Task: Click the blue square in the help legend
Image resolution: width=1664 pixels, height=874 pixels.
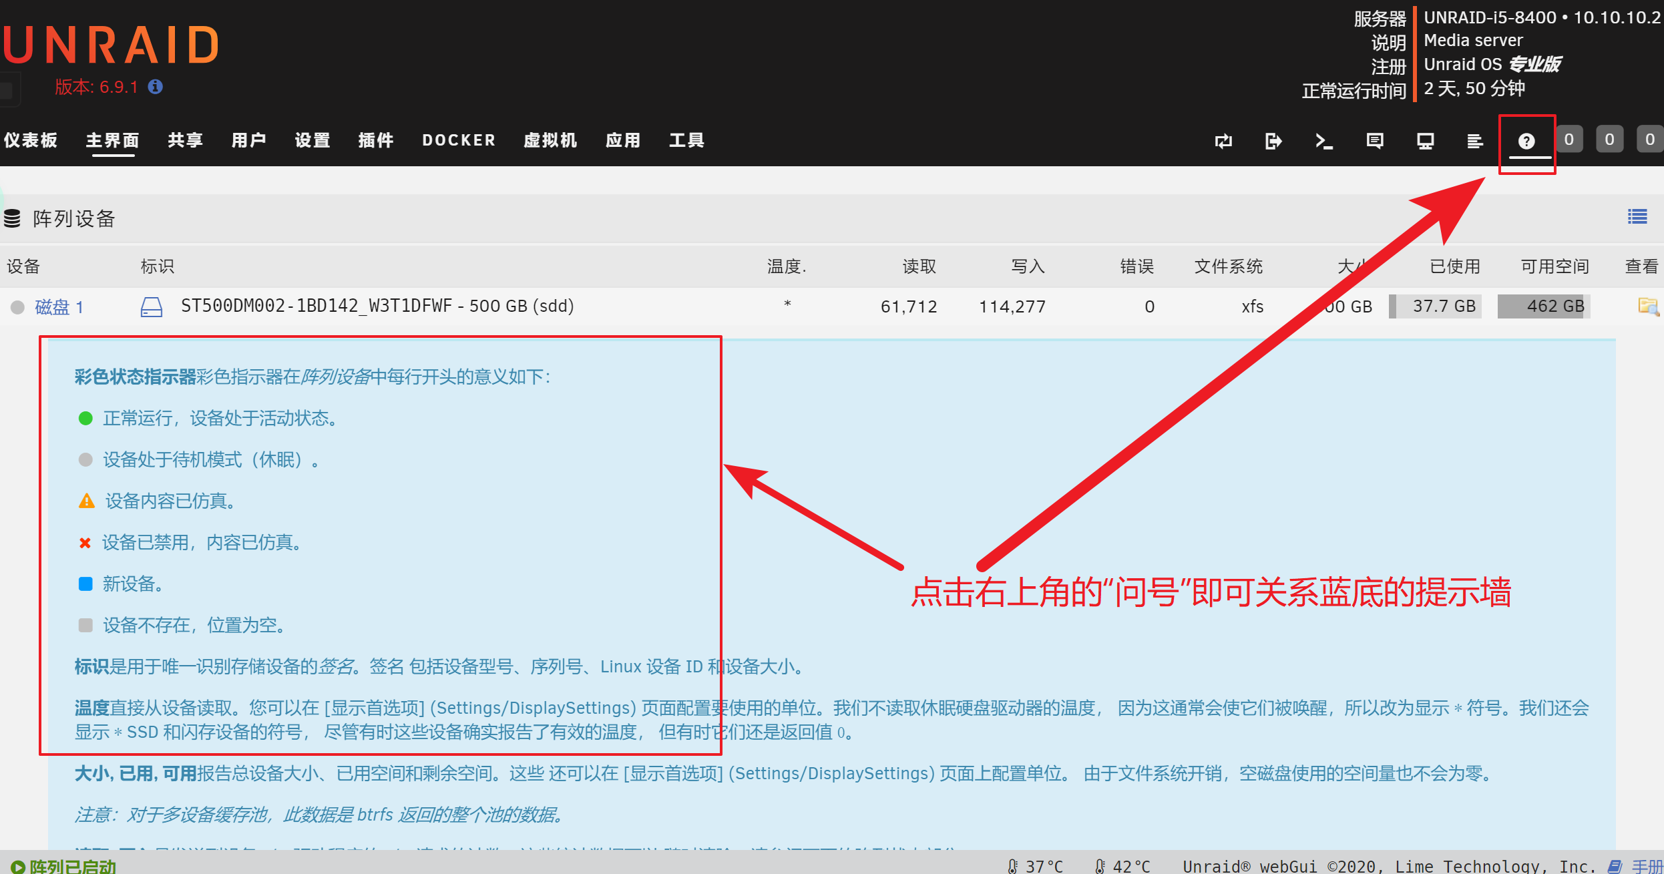Action: [x=85, y=584]
